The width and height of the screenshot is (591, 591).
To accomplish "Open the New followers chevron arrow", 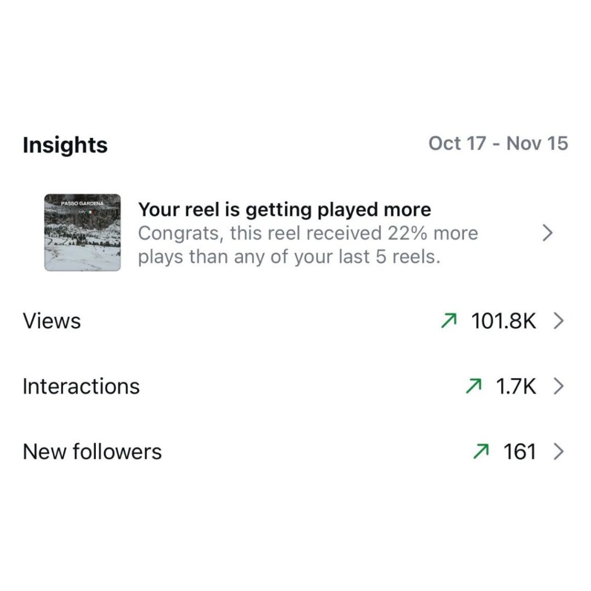I will pos(558,451).
